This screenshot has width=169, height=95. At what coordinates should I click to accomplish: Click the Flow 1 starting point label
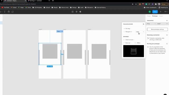coord(59,31)
